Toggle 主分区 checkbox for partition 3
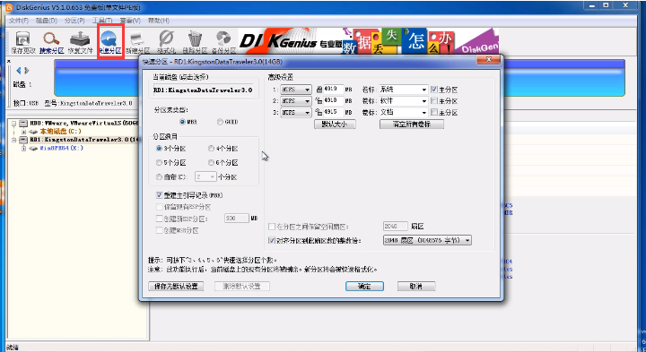Screen dimensions: 646x352 [434, 112]
